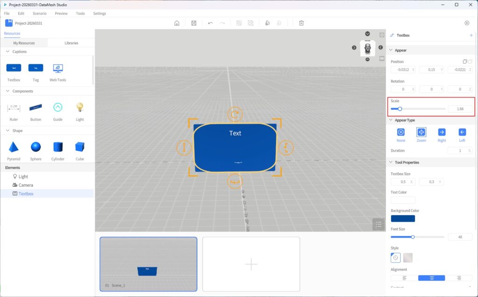Click the Delete trash can icon

pos(302,23)
